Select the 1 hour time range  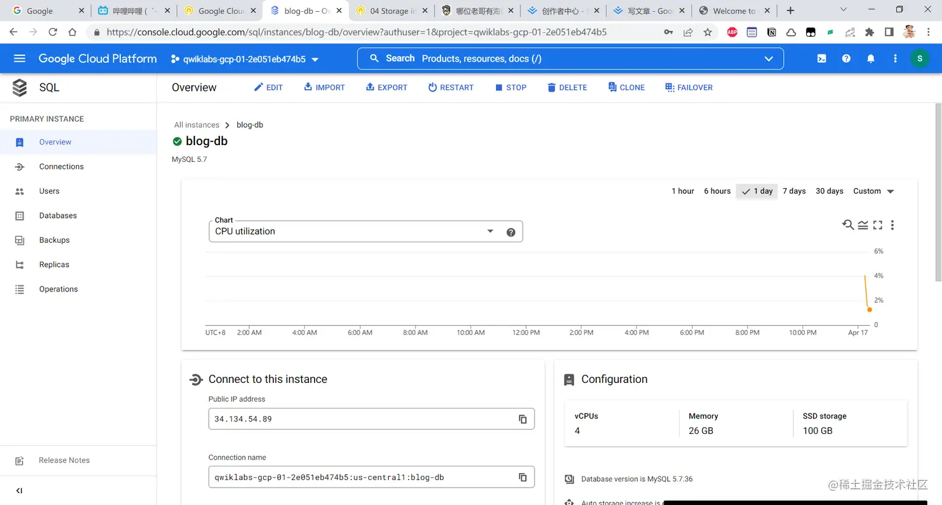pos(683,191)
